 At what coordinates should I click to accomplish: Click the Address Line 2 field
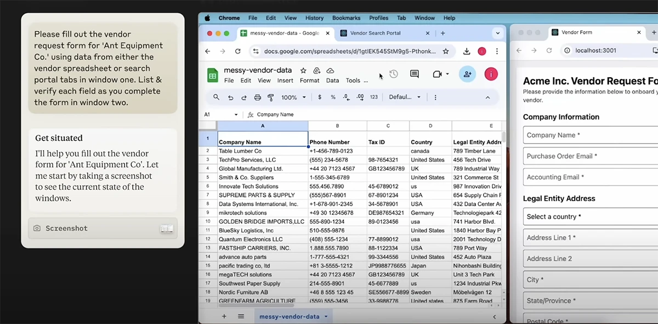[x=590, y=259]
